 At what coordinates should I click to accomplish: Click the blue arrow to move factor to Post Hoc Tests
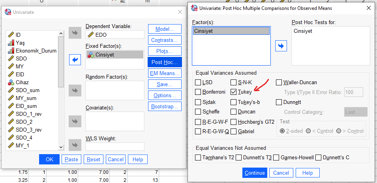coord(281,46)
